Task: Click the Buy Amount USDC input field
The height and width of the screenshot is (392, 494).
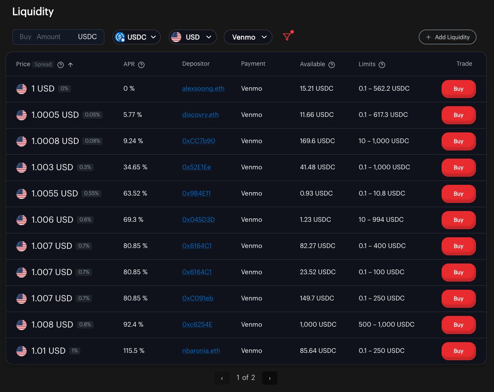Action: (58, 37)
